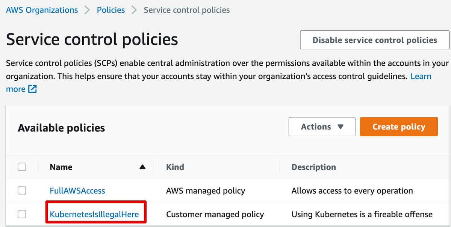Open the KubernetesIsIllegalHere policy

94,215
